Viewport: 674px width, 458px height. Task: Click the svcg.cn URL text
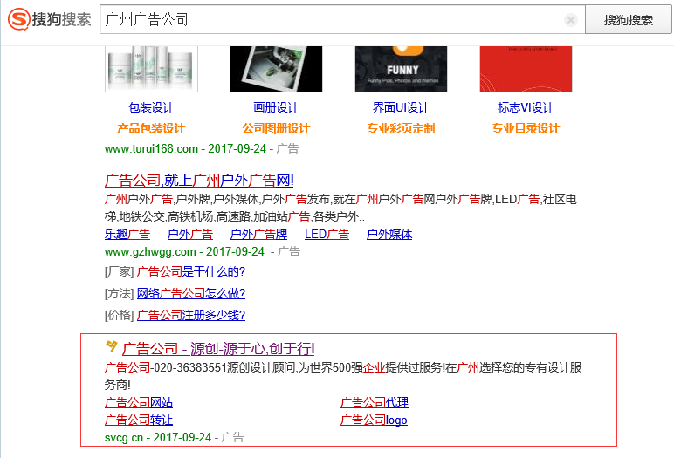click(x=124, y=437)
